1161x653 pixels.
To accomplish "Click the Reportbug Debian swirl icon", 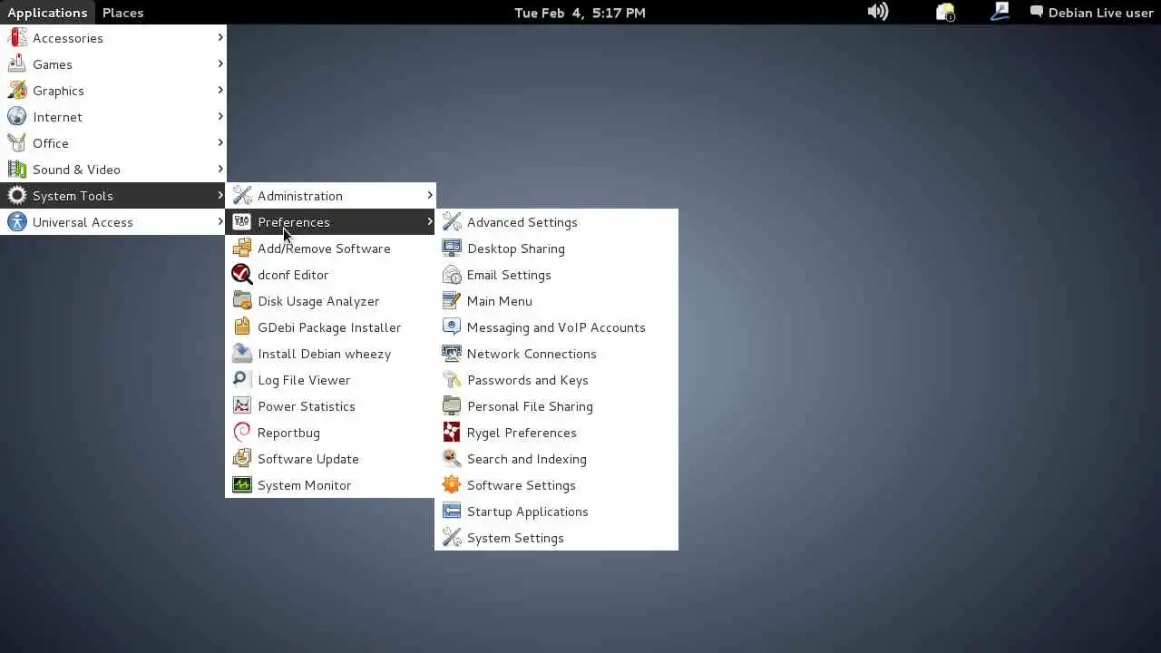I will [242, 433].
